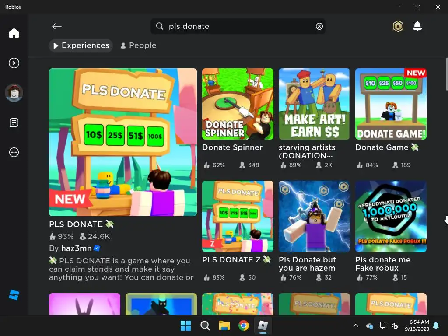Open the pink rabbit-ear thumbnail in bottom row
The height and width of the screenshot is (336, 448).
(84, 304)
